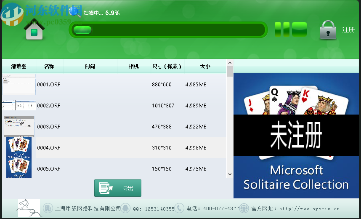Click size value 4.922MB

click(196, 127)
